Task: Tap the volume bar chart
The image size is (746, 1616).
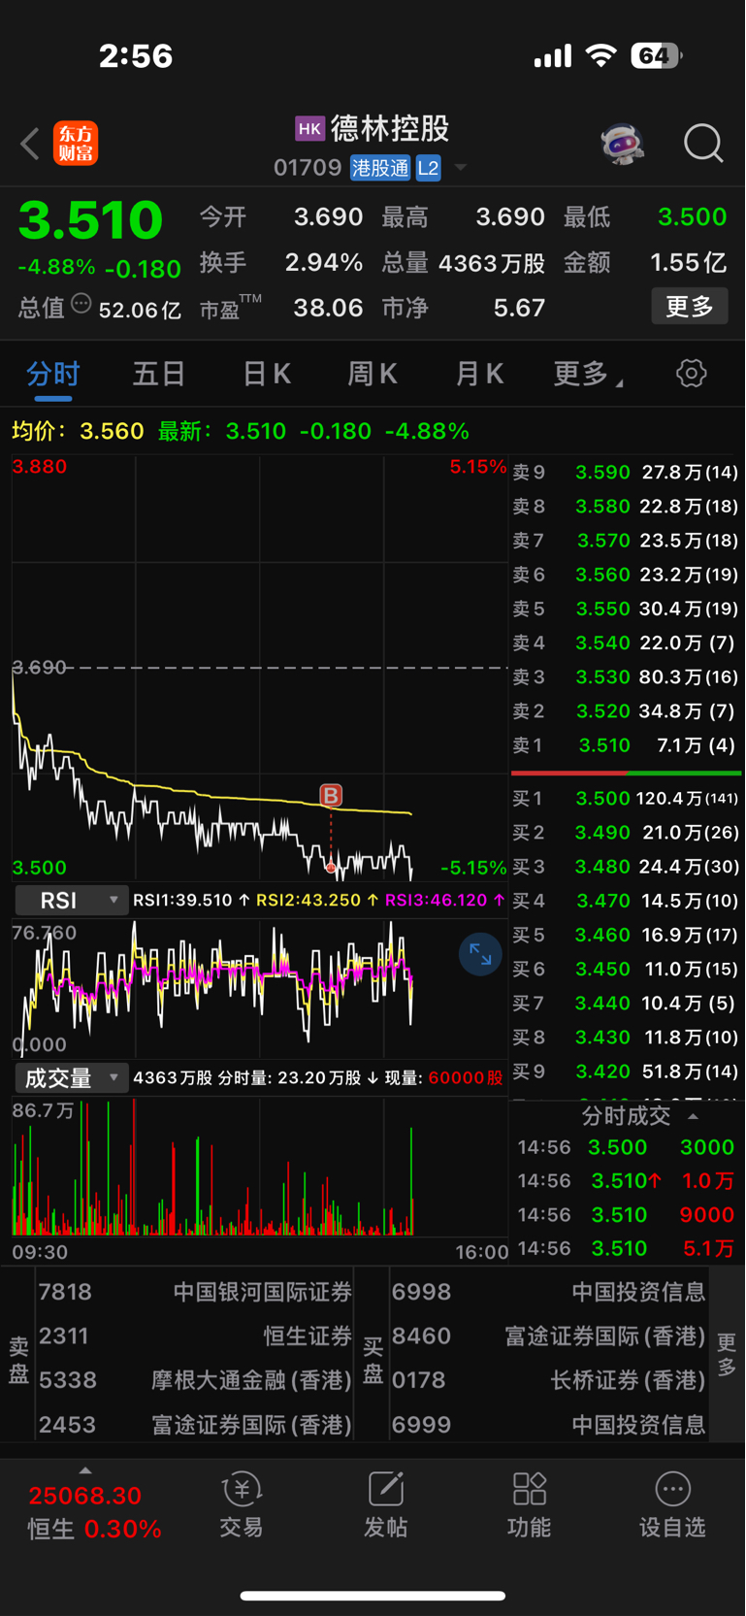Action: 260,1167
